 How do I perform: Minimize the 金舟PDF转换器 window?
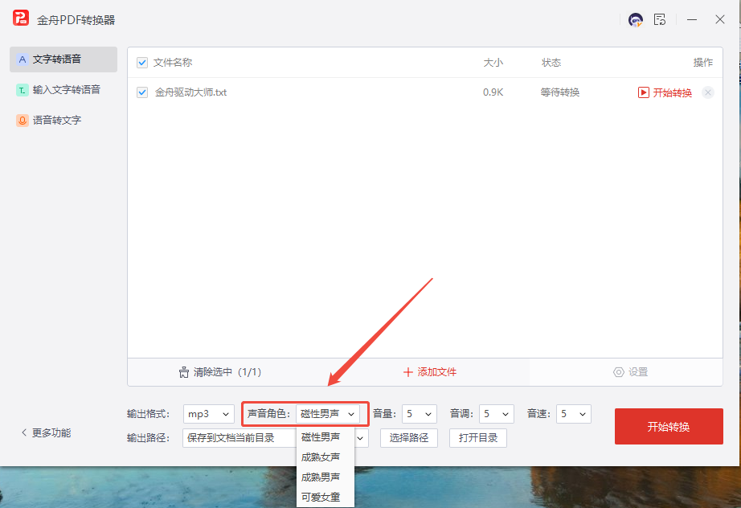[x=692, y=20]
